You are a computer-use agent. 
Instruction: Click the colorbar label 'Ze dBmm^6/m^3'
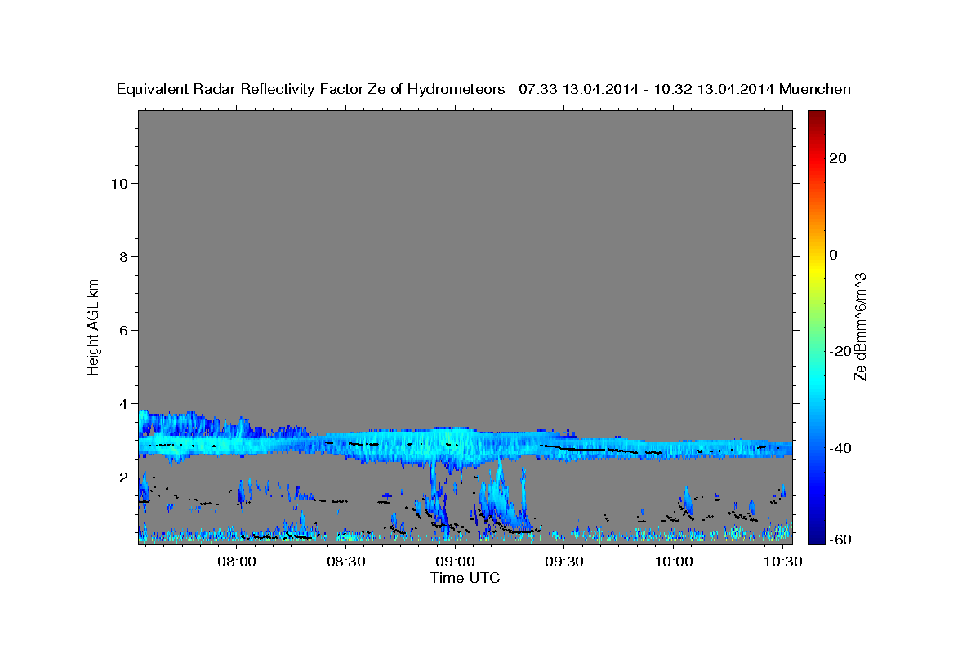pos(860,326)
